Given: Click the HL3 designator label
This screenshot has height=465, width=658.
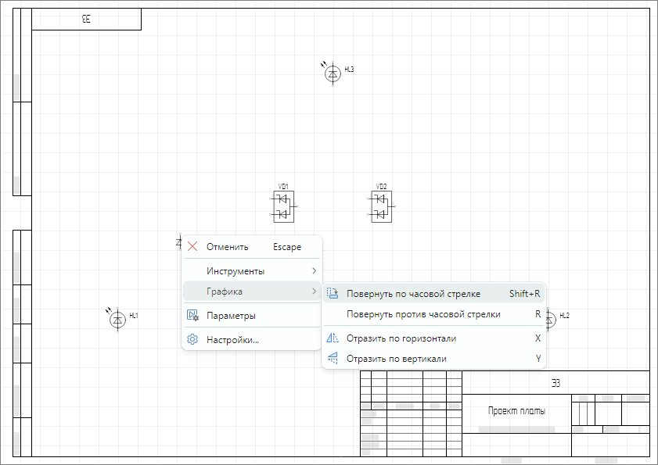Looking at the screenshot, I should coord(350,70).
